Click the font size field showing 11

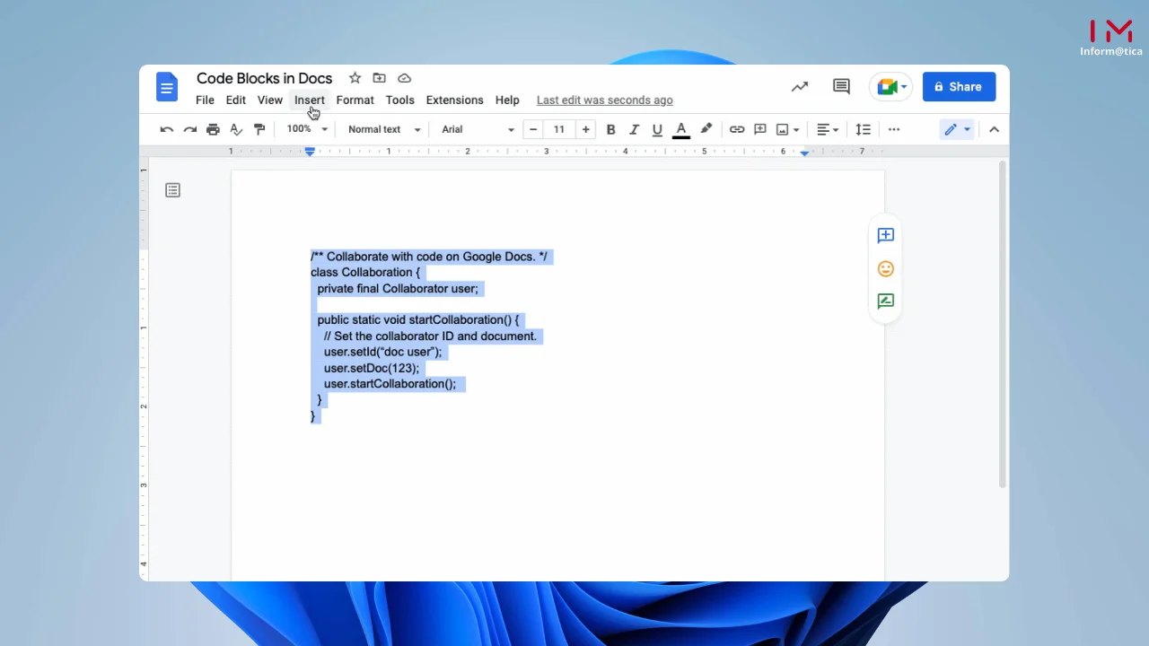[559, 129]
